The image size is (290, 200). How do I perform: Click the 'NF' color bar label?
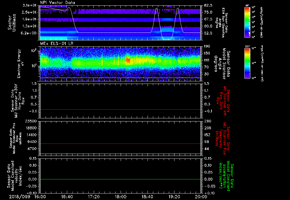248,6
